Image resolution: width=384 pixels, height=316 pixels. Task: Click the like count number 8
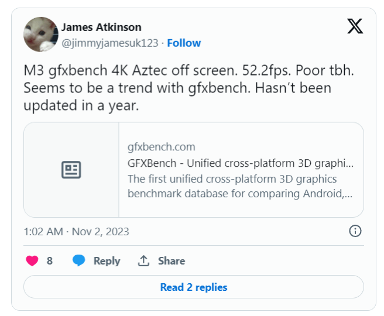point(50,261)
